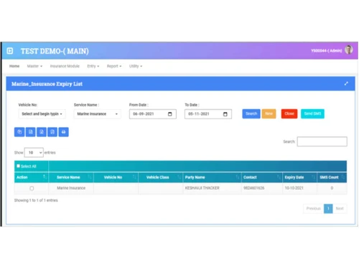Open the admin user avatar
359x269 pixels.
tap(348, 49)
